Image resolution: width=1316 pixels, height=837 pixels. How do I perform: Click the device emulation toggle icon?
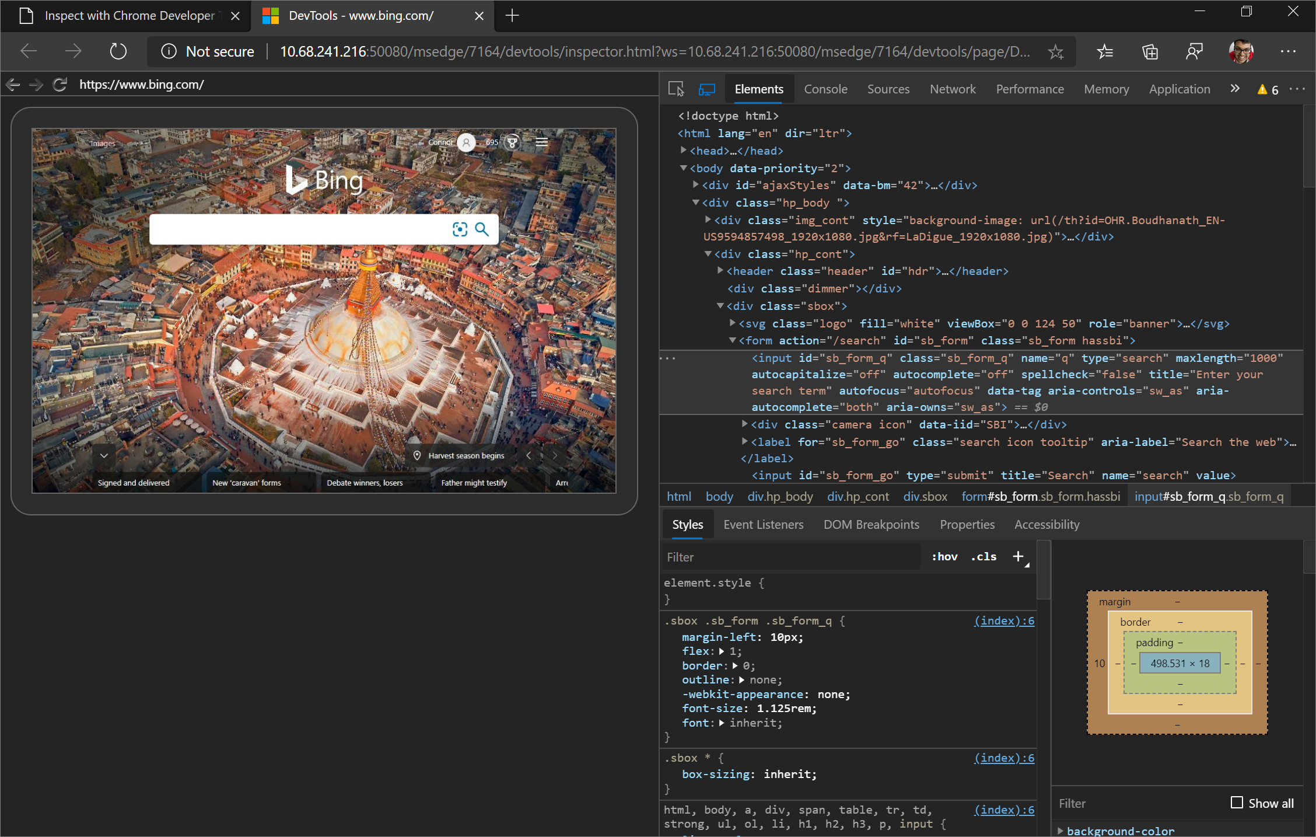708,89
